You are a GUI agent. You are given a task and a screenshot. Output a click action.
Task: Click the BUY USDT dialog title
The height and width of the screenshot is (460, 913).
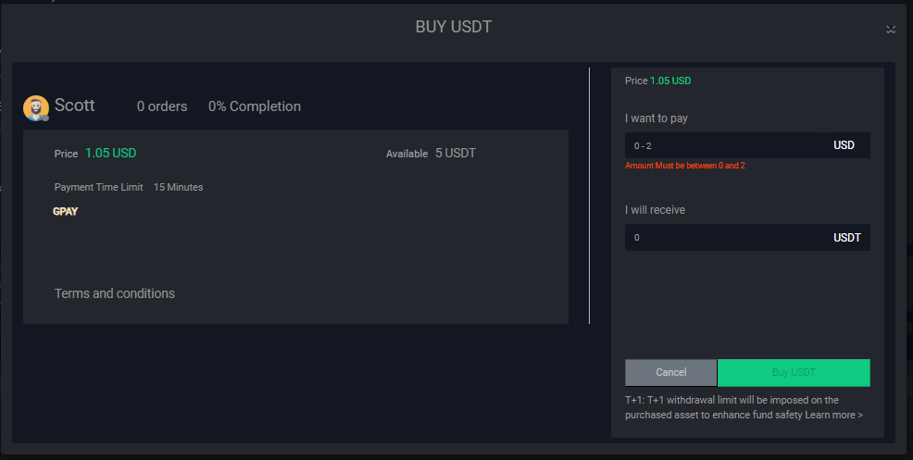coord(454,27)
